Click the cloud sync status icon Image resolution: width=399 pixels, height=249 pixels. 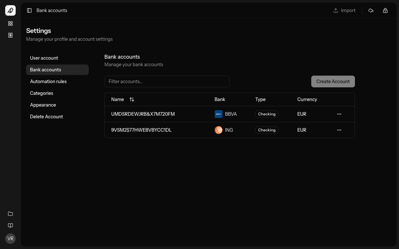coord(371,10)
